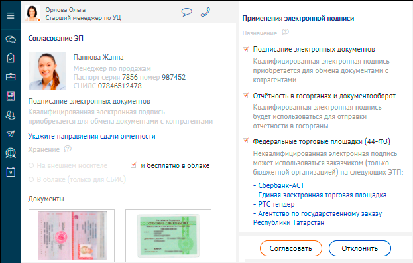This screenshot has height=263, width=413.
Task: Click 'Укажите направления сдачи отчетности' link
Action: 91,136
